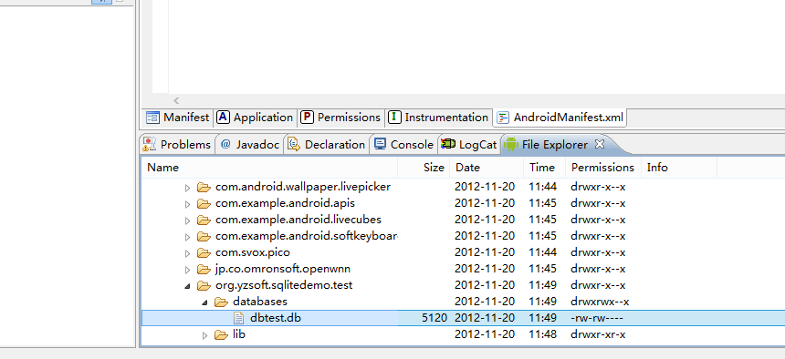
Task: Click the drwxrwx--x permissions value
Action: click(x=600, y=302)
